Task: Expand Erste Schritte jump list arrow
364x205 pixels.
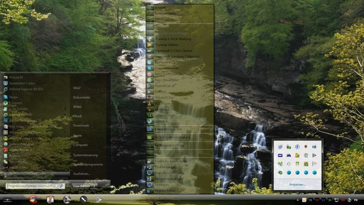Action: (x=65, y=109)
